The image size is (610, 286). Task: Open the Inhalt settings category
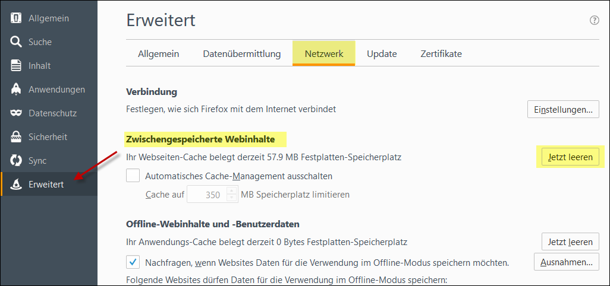[x=49, y=66]
